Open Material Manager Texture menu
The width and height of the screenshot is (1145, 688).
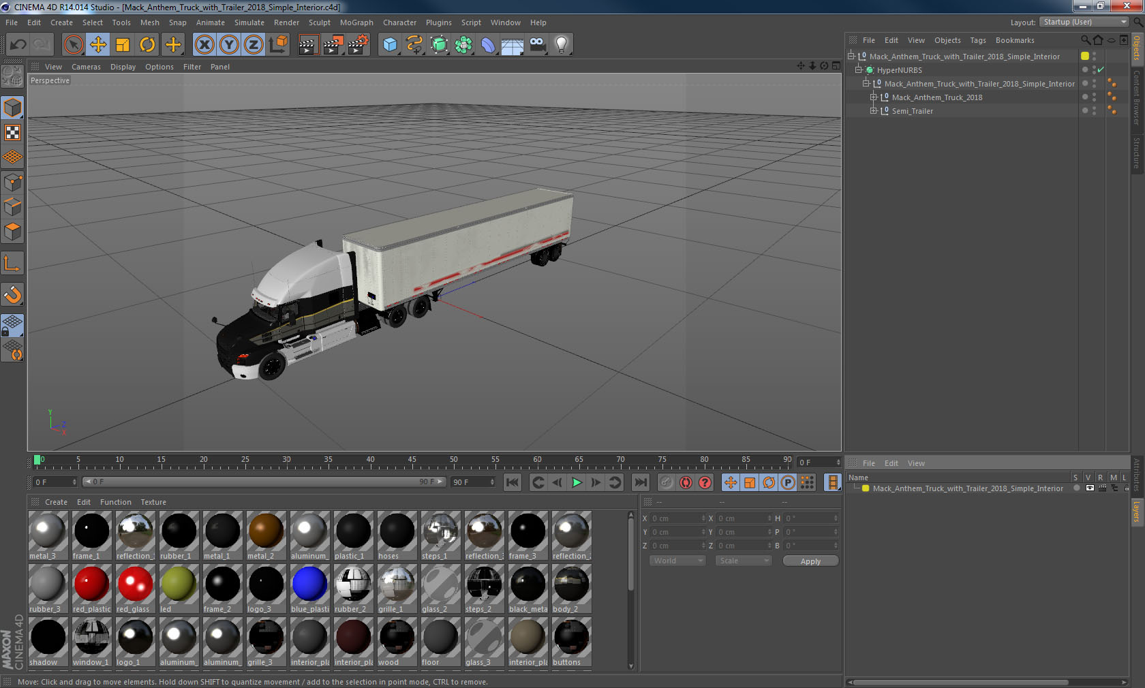pos(153,502)
